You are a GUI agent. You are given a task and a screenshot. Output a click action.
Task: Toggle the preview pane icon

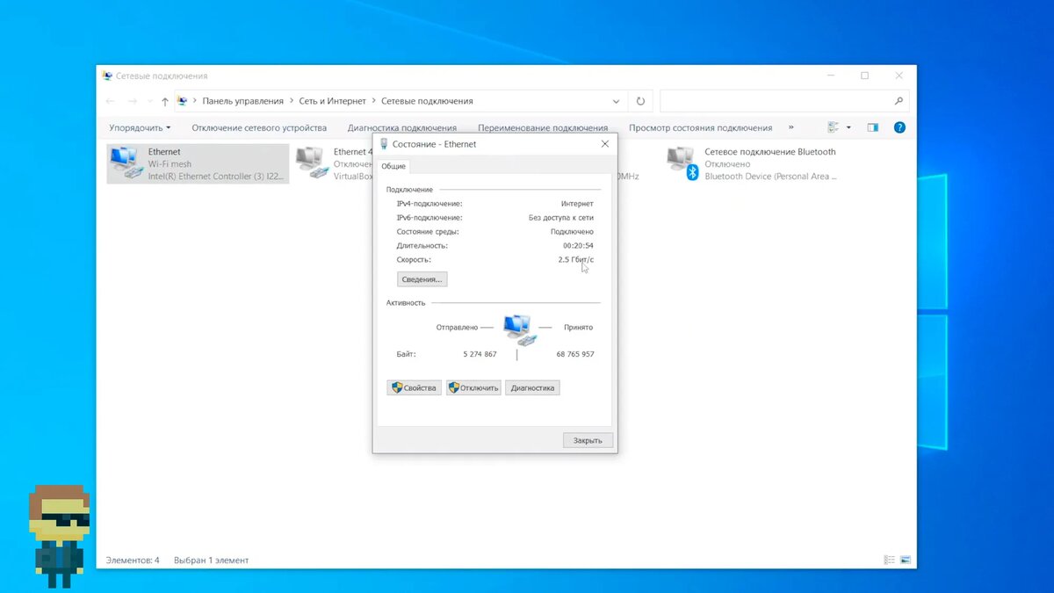pos(872,127)
